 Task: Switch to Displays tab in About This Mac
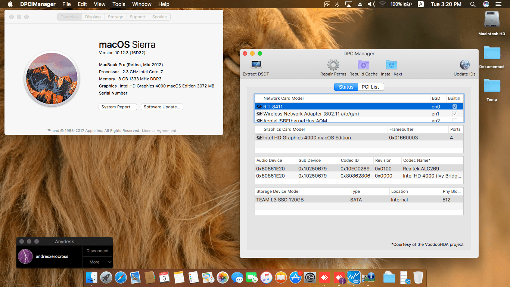(93, 17)
